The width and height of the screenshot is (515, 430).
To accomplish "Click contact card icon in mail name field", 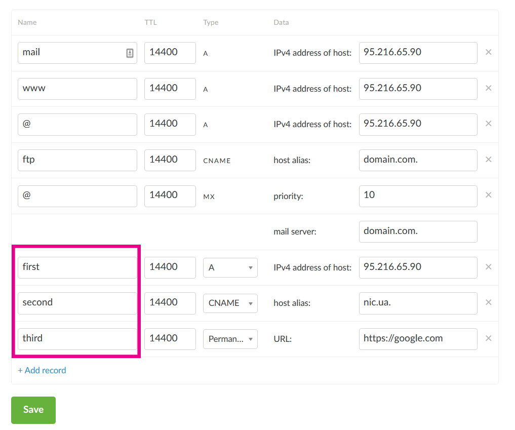I will (130, 53).
